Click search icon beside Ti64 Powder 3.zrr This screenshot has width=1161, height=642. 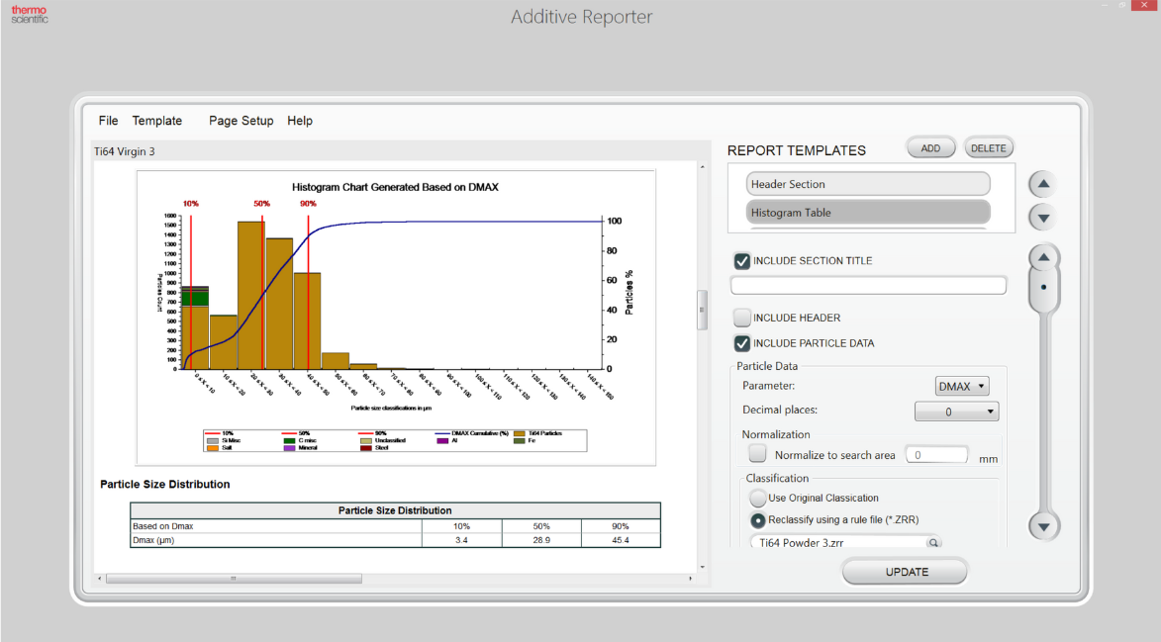click(x=933, y=543)
